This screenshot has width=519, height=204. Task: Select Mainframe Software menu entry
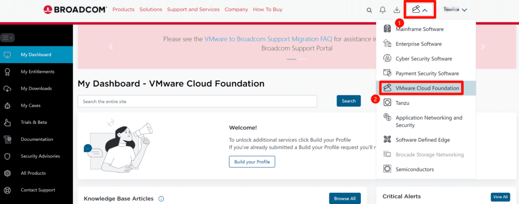point(419,29)
